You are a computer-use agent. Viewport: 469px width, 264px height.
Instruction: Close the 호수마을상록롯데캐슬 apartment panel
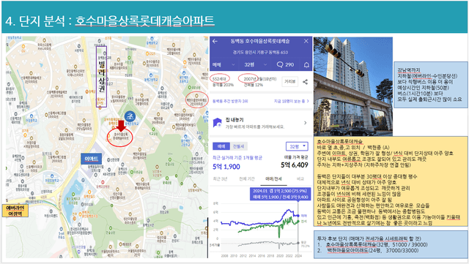click(306, 41)
